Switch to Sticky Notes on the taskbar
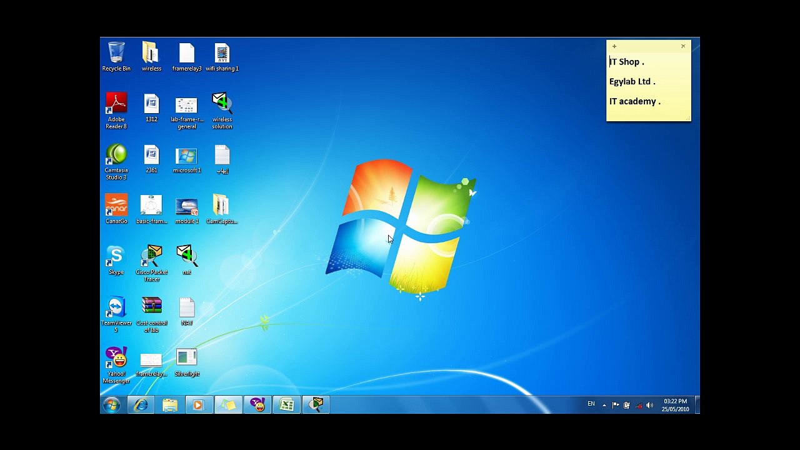Screen dimensions: 800x450 coord(228,405)
